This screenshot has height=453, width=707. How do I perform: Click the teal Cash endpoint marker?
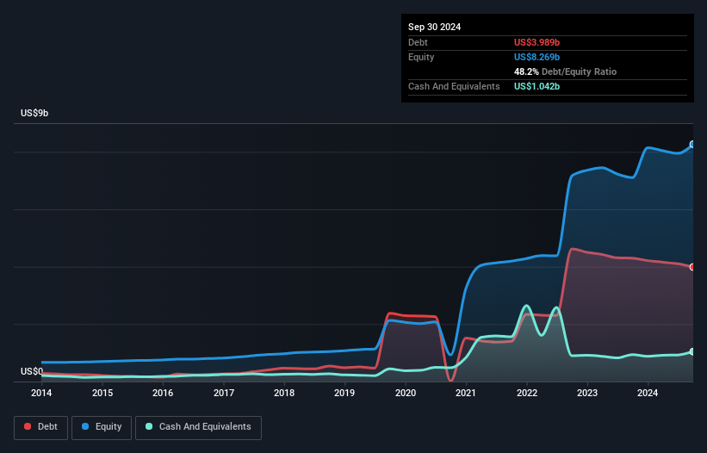692,351
